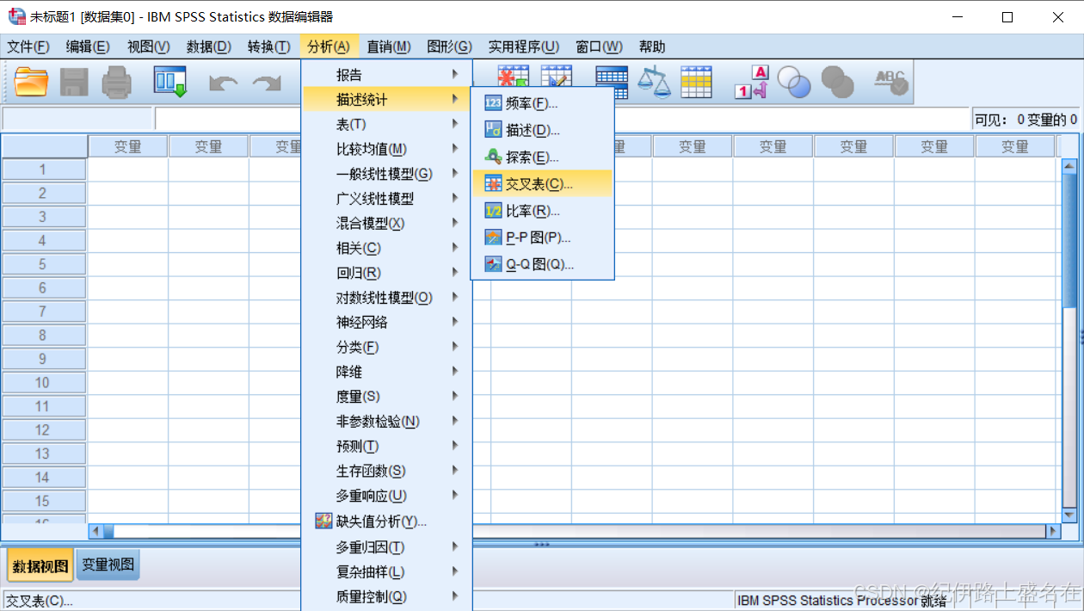
Task: Click the Show All Variables gray circles icon
Action: point(837,83)
